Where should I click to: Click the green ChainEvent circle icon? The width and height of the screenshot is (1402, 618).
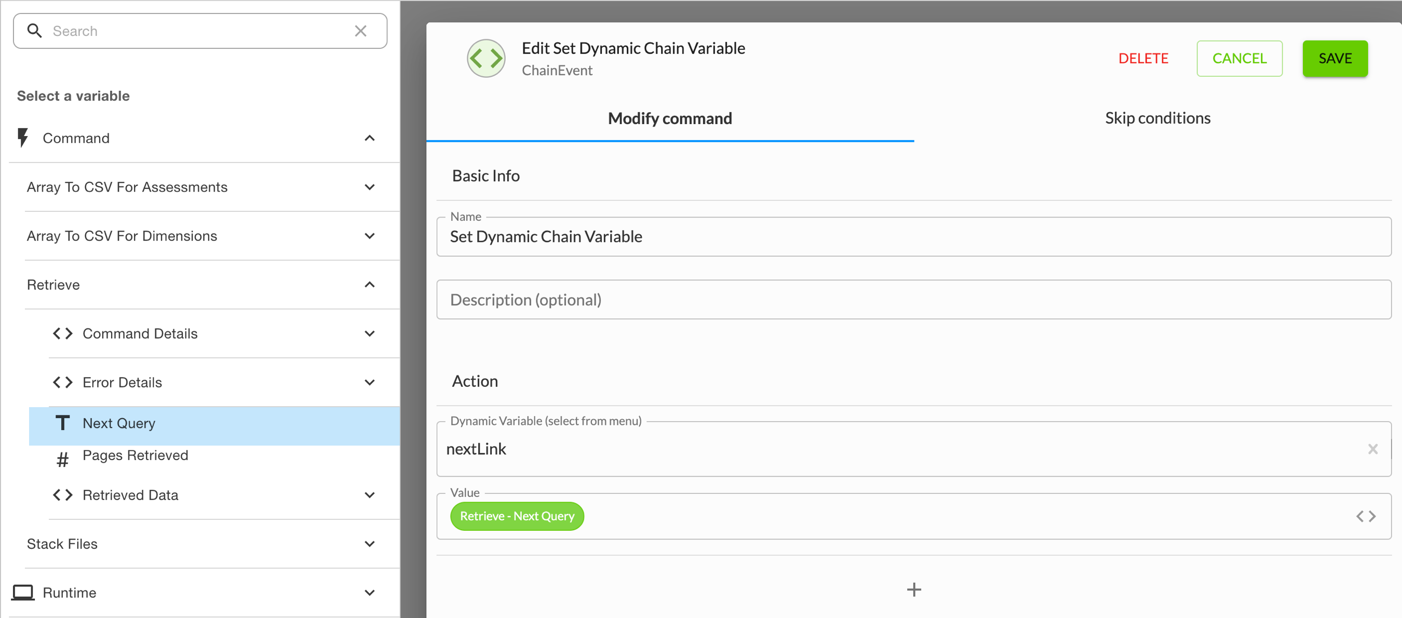(486, 58)
